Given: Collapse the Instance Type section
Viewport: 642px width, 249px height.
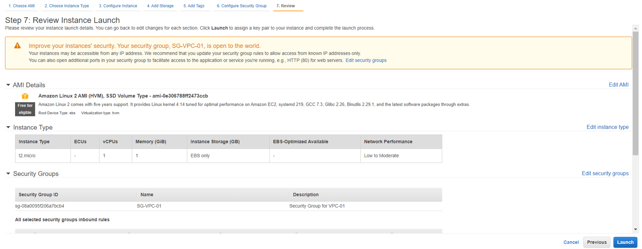Looking at the screenshot, I should [x=8, y=127].
